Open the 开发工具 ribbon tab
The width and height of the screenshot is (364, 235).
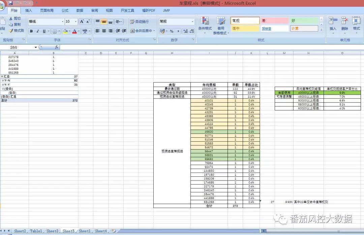127,10
